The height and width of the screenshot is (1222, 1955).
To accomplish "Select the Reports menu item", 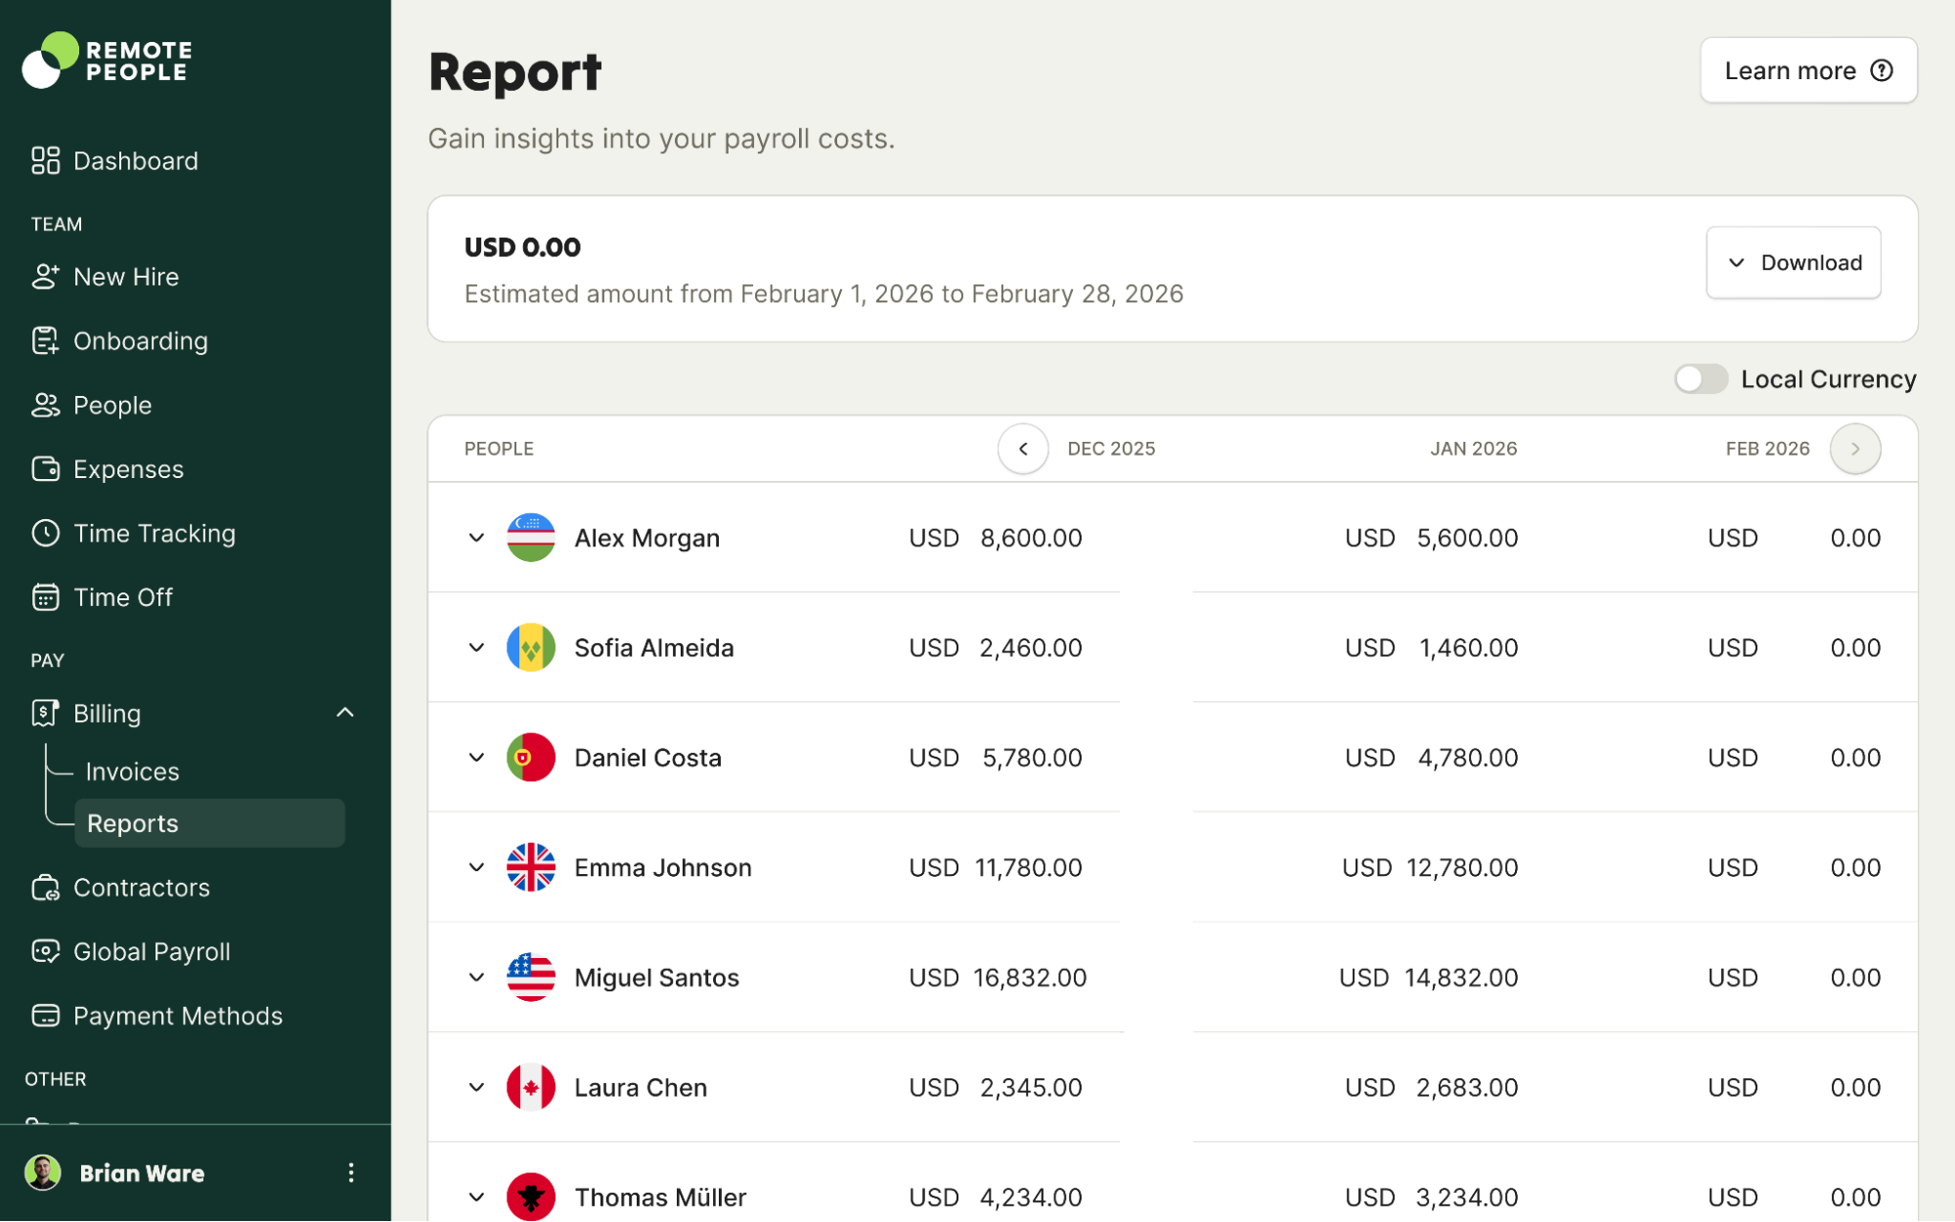I will (132, 822).
